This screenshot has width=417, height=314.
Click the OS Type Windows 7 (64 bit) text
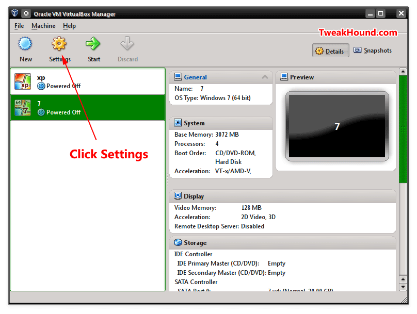pyautogui.click(x=225, y=98)
